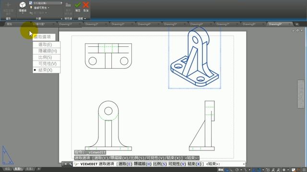Choose 可見性(V) in the options menu
The image size is (307, 172).
point(47,64)
